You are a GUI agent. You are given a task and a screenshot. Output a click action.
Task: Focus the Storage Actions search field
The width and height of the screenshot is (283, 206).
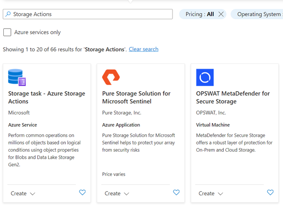pos(88,14)
